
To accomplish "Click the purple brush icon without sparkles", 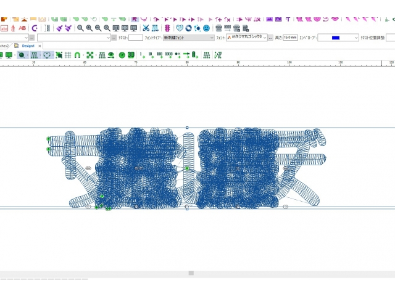I will coord(59,28).
